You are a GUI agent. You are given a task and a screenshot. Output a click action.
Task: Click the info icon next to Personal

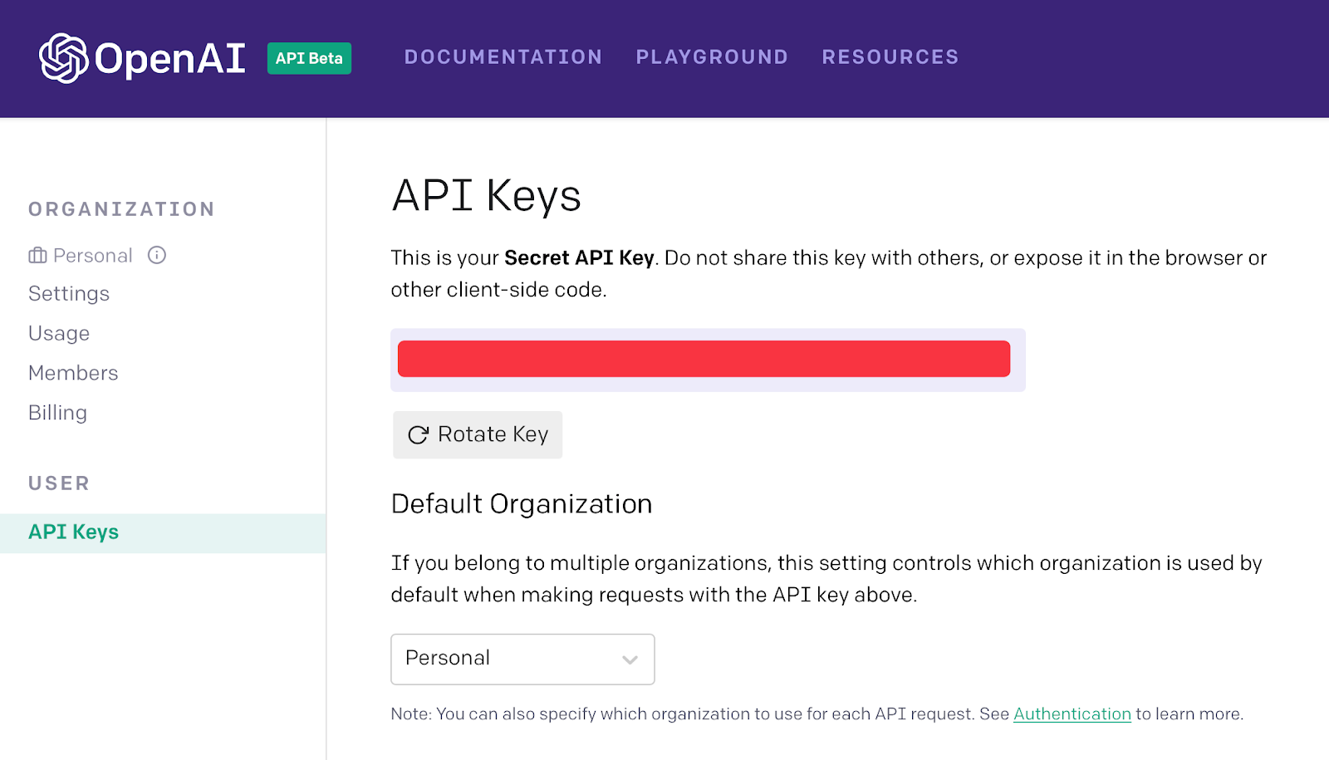[x=157, y=255]
